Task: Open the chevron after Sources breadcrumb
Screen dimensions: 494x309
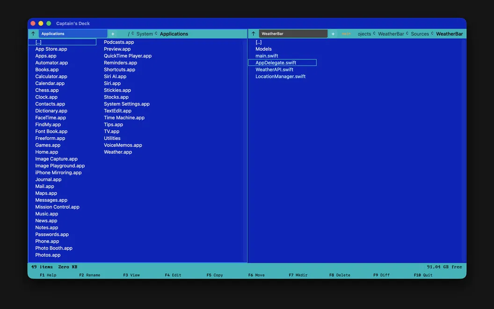Action: coord(432,33)
